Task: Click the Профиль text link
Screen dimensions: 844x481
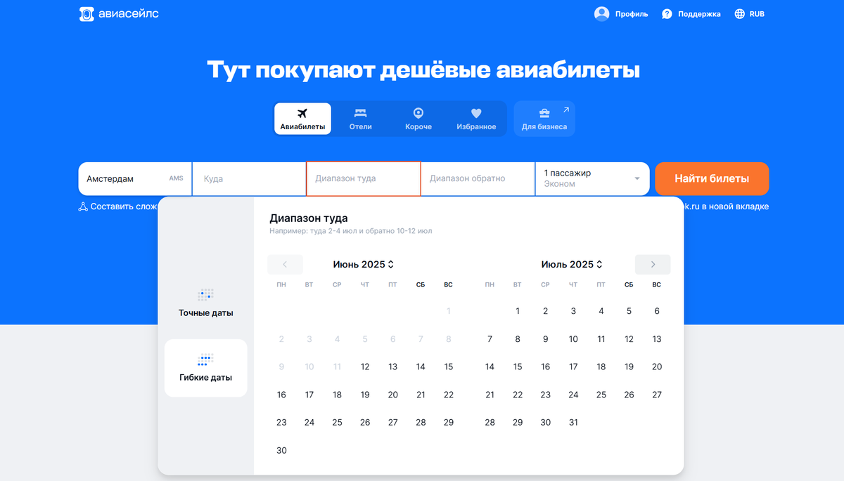Action: (632, 14)
